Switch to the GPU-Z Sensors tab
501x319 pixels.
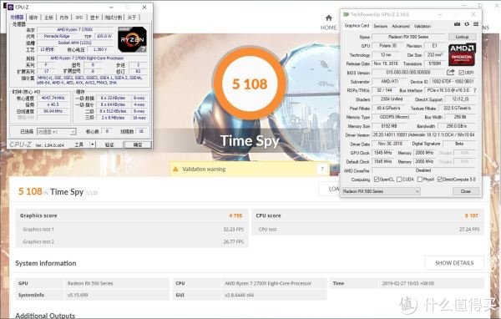pos(380,26)
